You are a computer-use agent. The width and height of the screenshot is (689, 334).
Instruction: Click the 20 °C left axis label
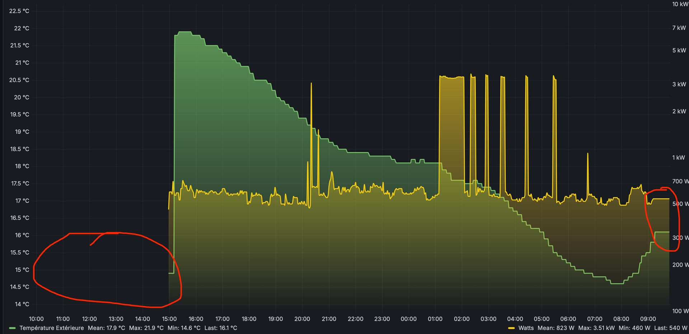[22, 97]
